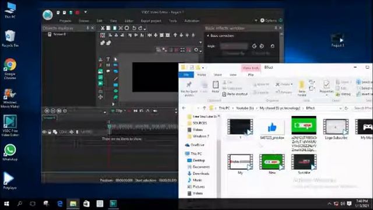The width and height of the screenshot is (373, 210).
Task: Toggle the layer lock icon in timeline
Action: tap(50, 132)
